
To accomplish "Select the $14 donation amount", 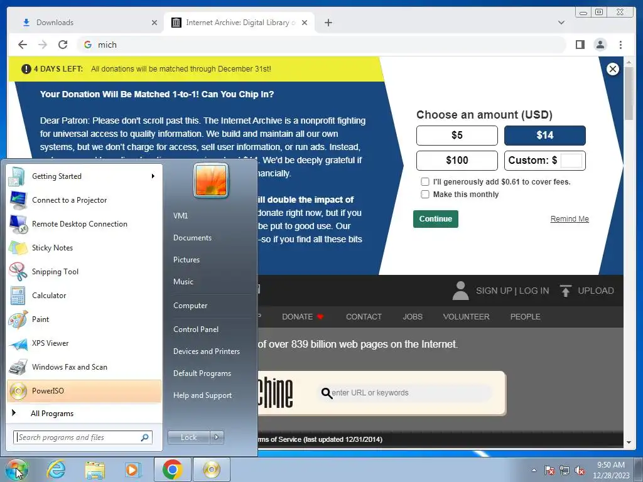I will click(544, 136).
